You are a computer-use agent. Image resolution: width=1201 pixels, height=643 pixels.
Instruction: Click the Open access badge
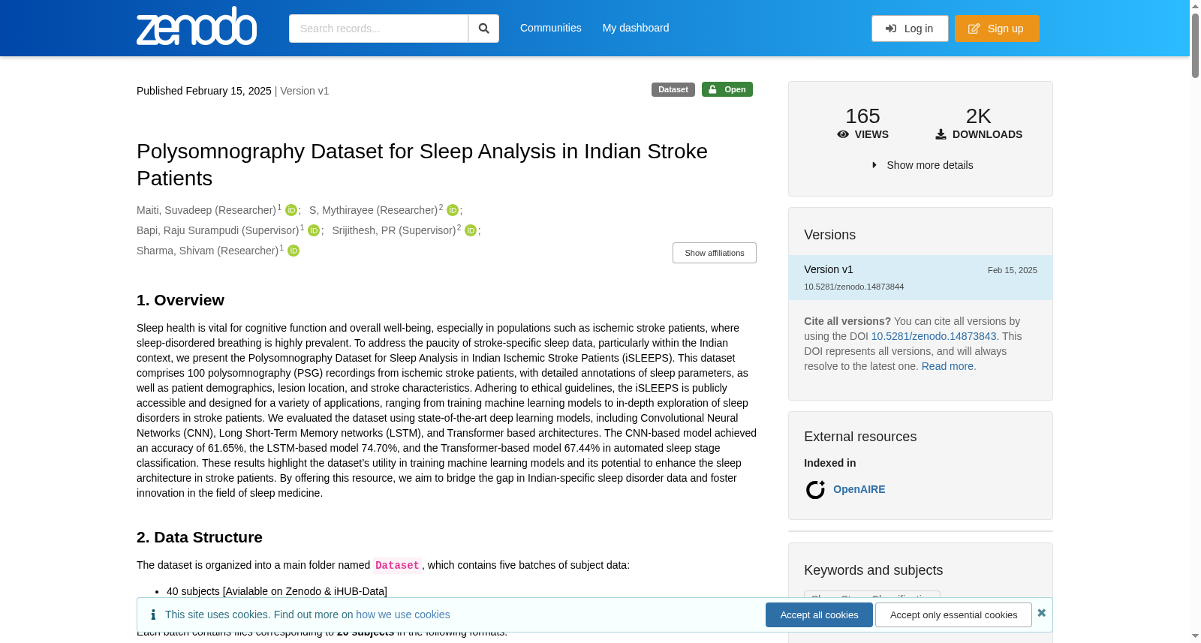(727, 89)
